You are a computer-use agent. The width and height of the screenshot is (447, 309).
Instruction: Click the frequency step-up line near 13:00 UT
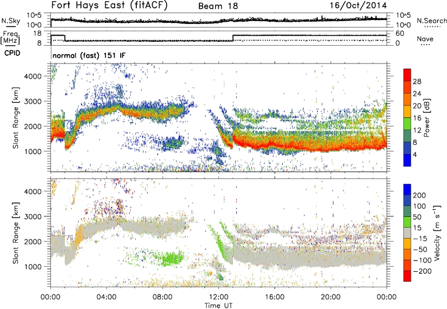pos(233,38)
